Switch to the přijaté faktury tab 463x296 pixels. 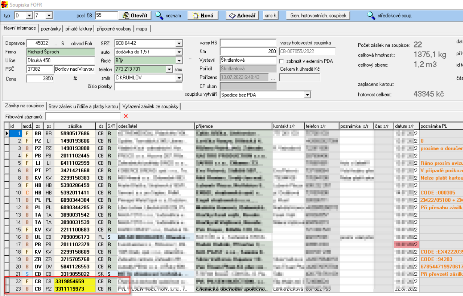(x=79, y=29)
